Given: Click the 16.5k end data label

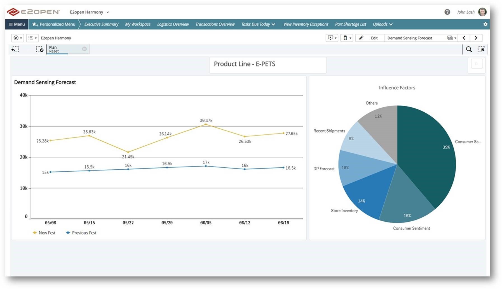Looking at the screenshot, I should pos(290,168).
